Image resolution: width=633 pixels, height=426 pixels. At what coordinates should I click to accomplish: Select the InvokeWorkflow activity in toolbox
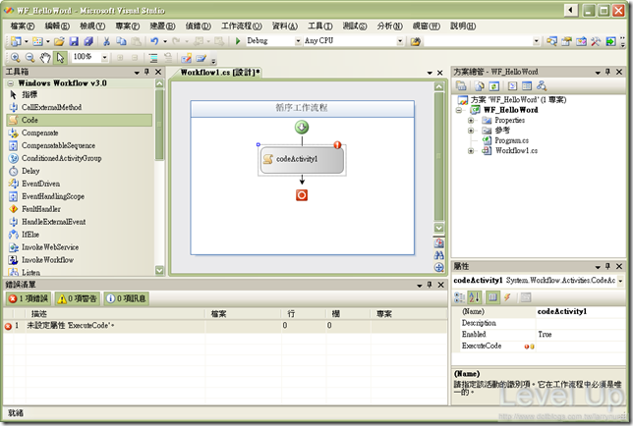tap(80, 260)
